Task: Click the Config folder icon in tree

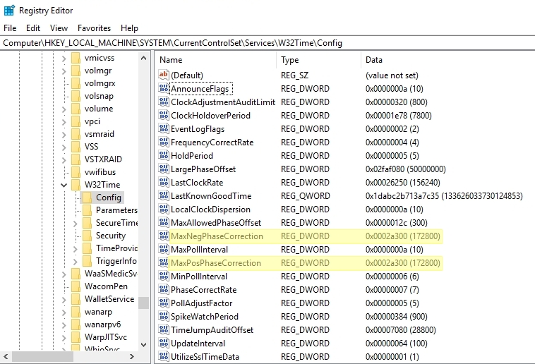Action: click(88, 198)
